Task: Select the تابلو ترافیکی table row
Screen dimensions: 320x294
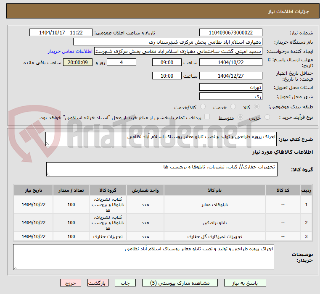Action: tap(163, 223)
